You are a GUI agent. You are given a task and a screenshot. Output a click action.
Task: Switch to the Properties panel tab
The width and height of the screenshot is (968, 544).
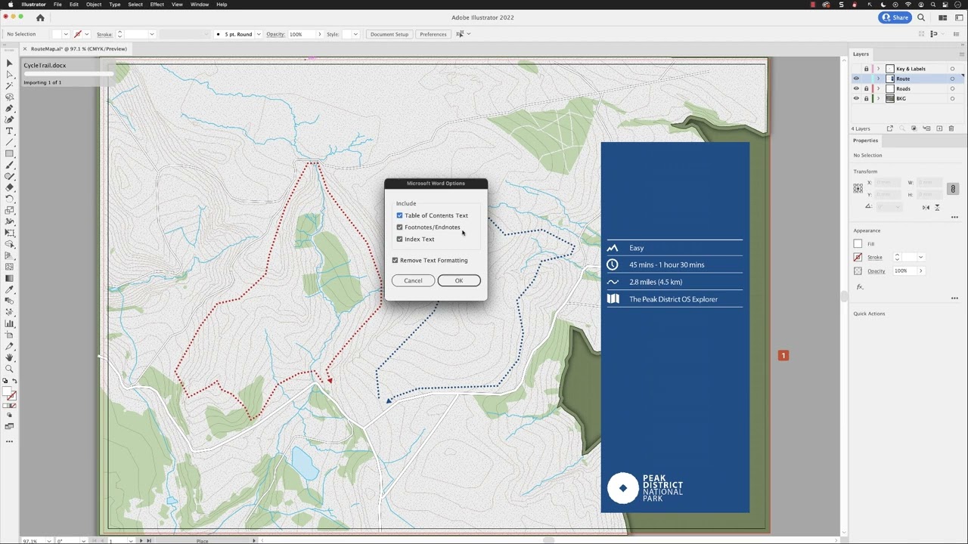866,141
